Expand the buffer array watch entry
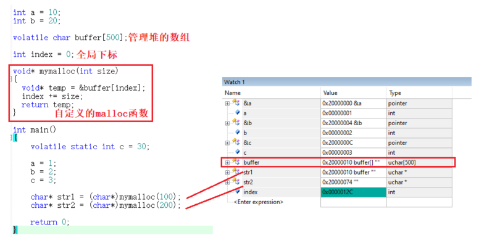Image resolution: width=479 pixels, height=243 pixels. [227, 163]
